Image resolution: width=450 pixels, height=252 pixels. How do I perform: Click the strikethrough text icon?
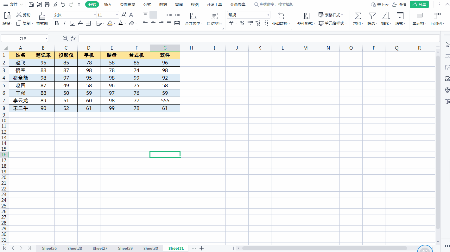80,23
